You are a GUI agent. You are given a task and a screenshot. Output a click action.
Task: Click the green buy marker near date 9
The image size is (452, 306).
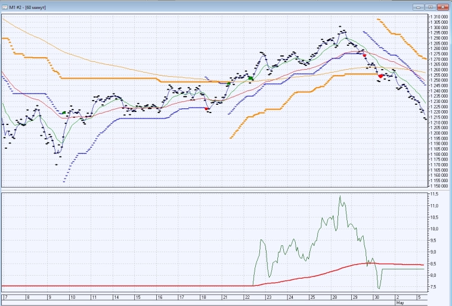click(64, 113)
